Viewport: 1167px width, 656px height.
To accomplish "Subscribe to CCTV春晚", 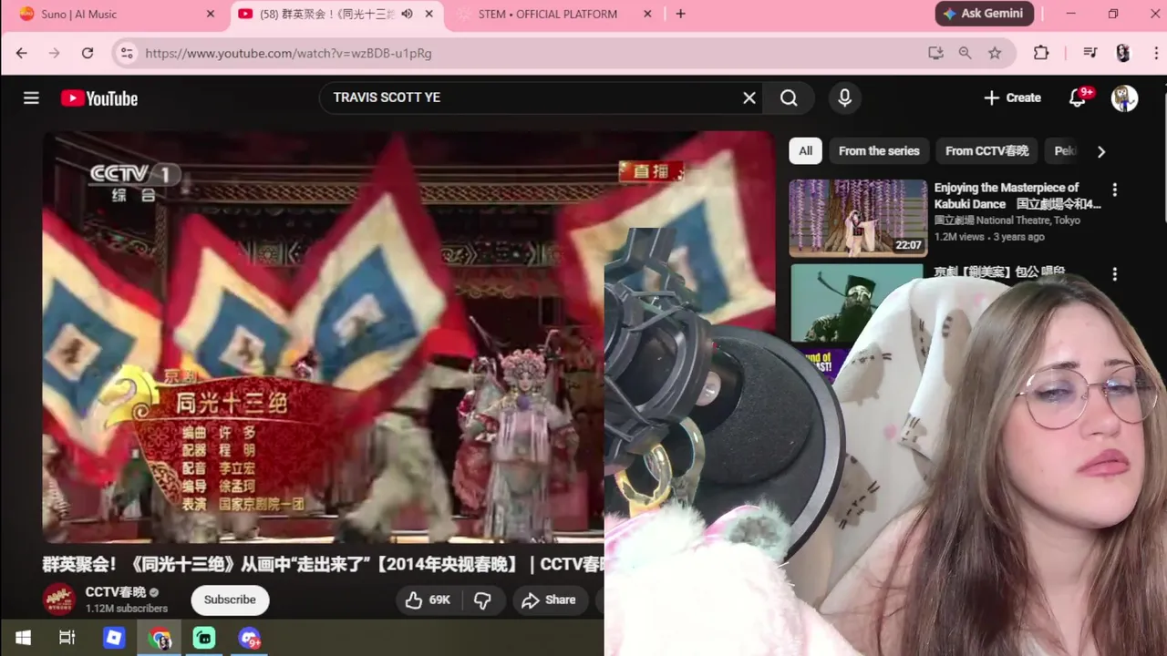I will pos(230,600).
